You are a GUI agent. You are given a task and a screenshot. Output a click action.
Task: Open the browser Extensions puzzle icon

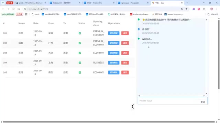pyautogui.click(x=204, y=9)
